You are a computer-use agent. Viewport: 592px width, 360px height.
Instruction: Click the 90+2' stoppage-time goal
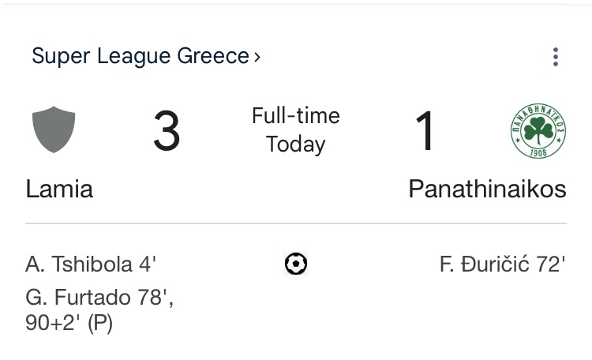[x=52, y=324]
